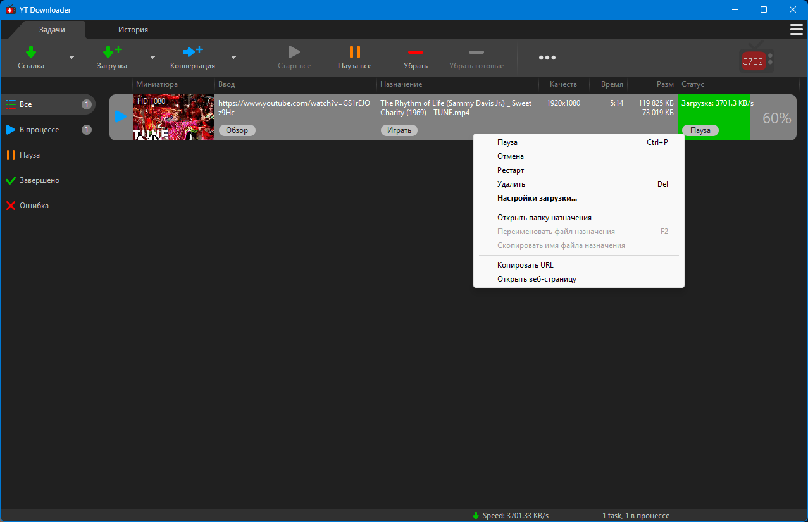Expand the Загрузка dropdown arrow
This screenshot has height=522, width=808.
[152, 58]
